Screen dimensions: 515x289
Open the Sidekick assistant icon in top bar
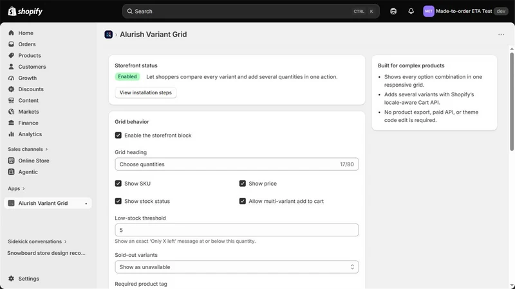coord(393,11)
